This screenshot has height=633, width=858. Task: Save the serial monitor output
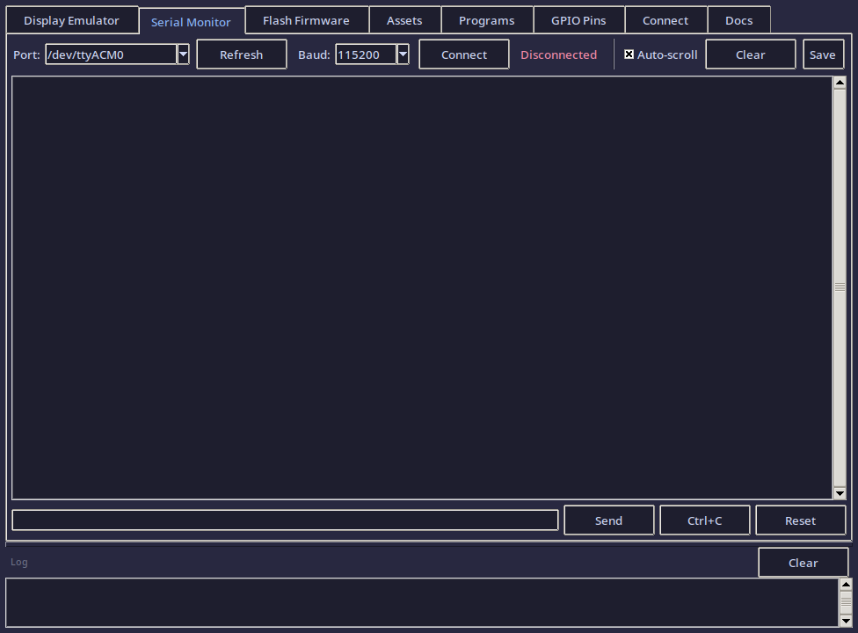(x=823, y=54)
